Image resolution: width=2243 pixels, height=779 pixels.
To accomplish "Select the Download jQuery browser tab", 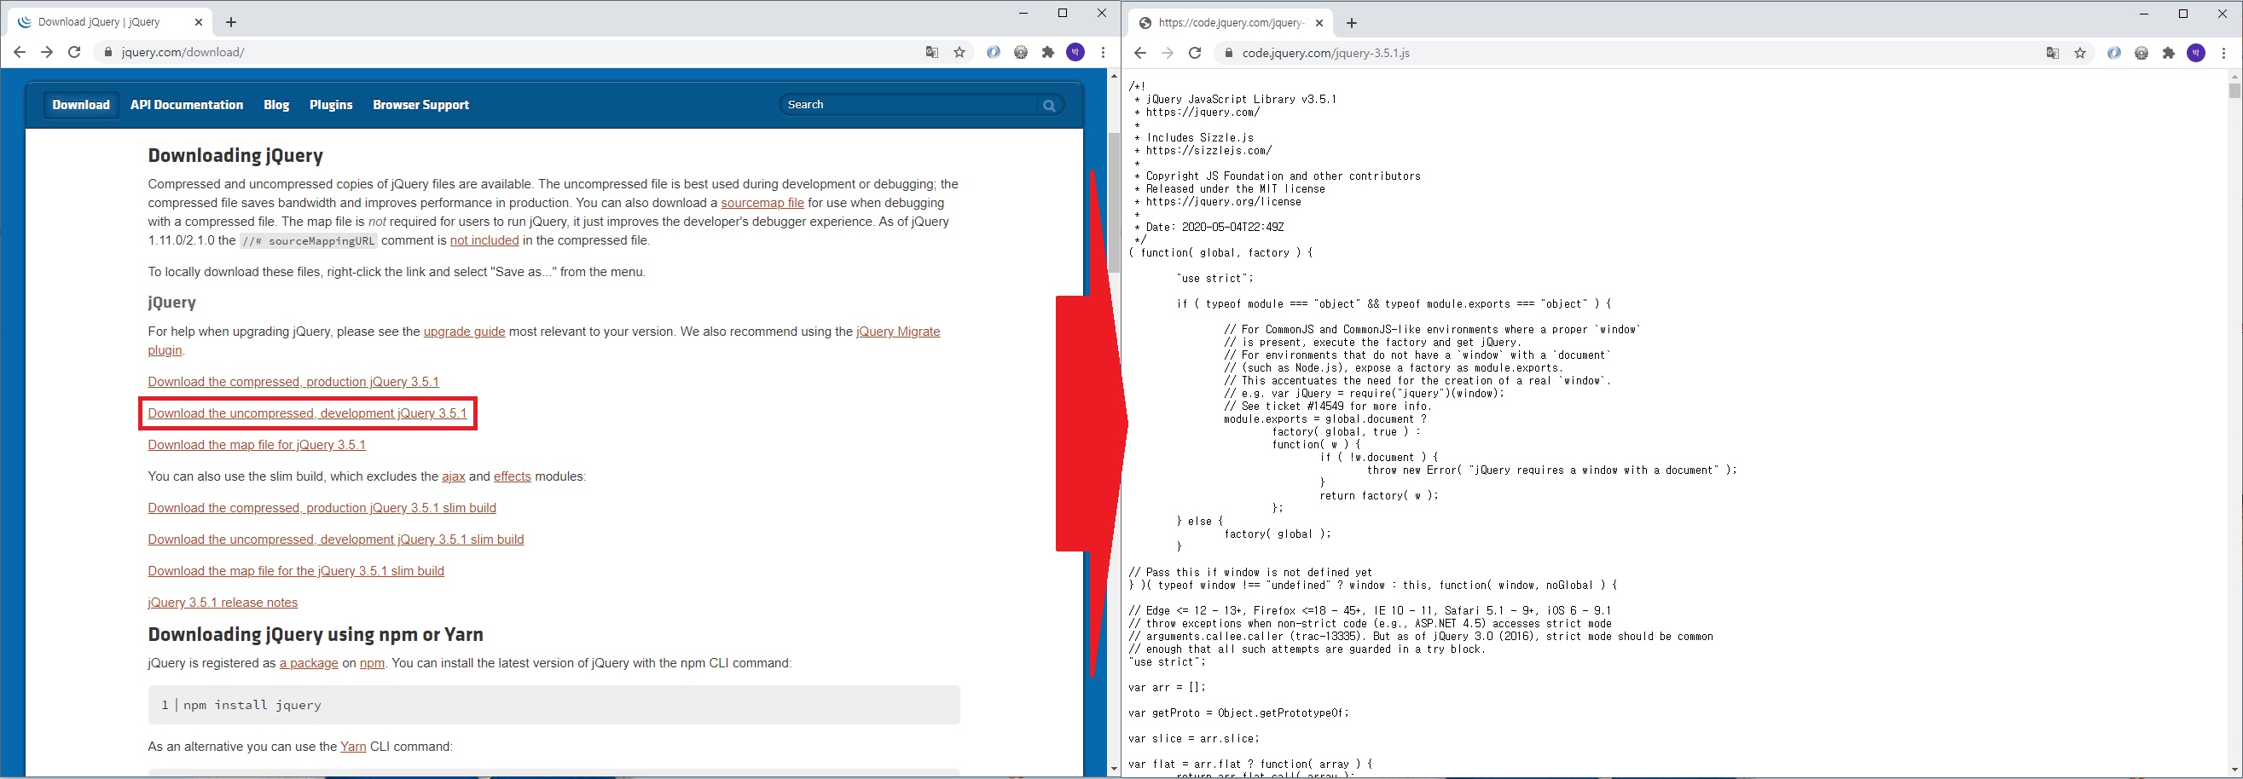I will tap(109, 22).
